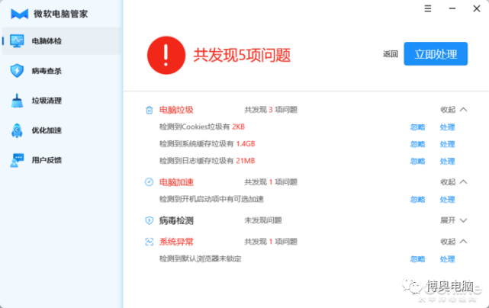Image resolution: width=489 pixels, height=308 pixels.
Task: Switch to the 垃圾清理 tab label
Action: pyautogui.click(x=47, y=101)
